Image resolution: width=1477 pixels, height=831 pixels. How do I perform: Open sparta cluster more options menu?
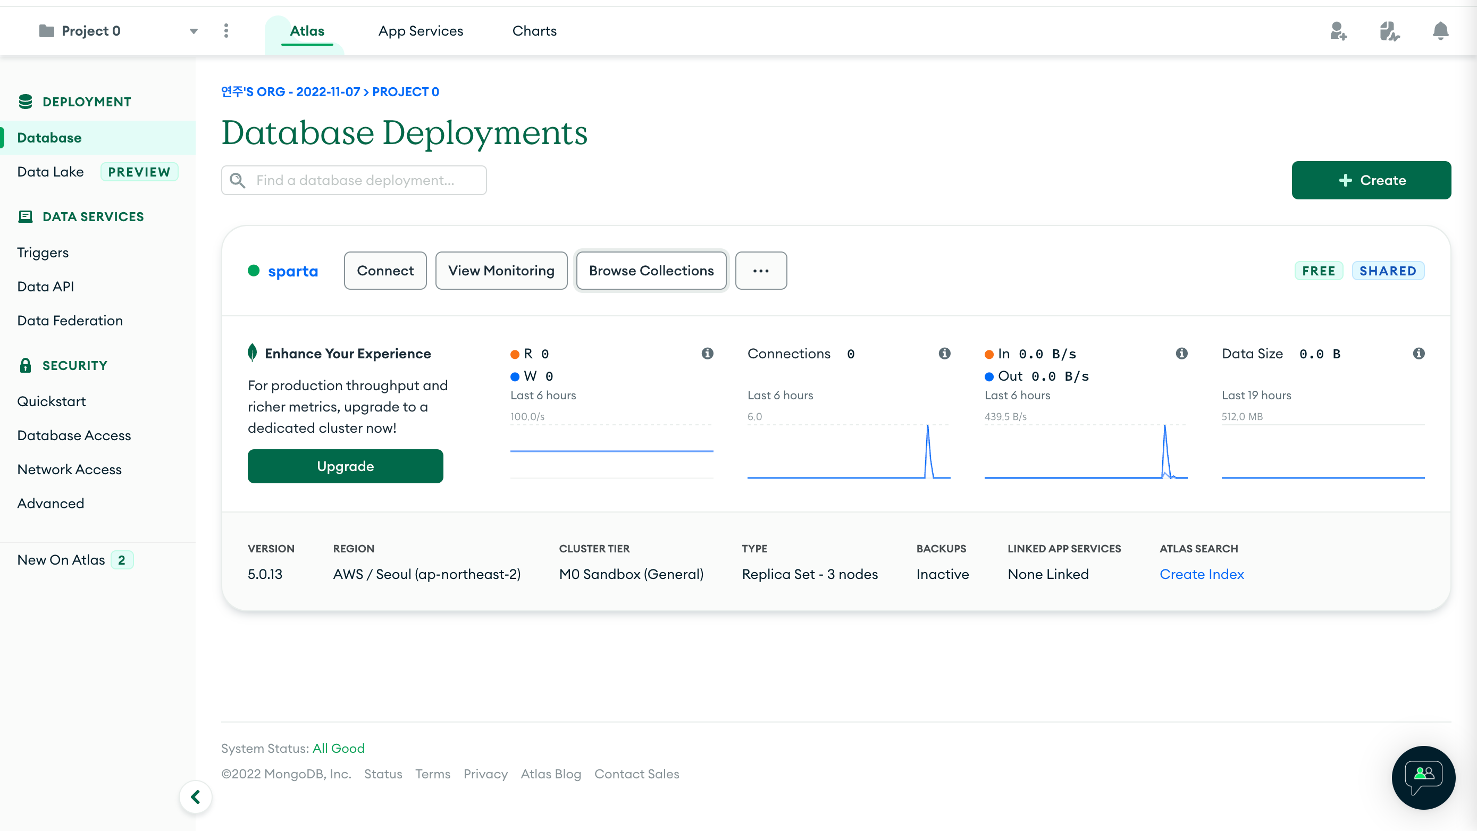pyautogui.click(x=761, y=271)
